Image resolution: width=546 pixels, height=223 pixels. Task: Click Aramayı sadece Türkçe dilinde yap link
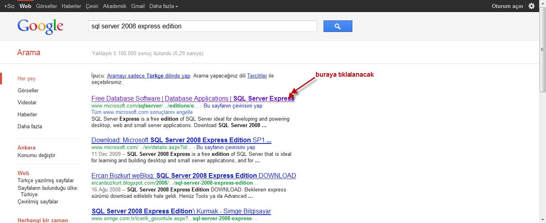tap(148, 76)
